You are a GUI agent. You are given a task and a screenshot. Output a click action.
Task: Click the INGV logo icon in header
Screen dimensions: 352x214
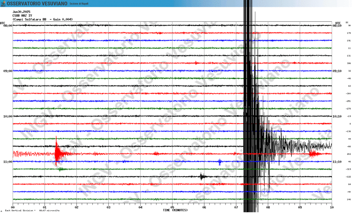3,3
